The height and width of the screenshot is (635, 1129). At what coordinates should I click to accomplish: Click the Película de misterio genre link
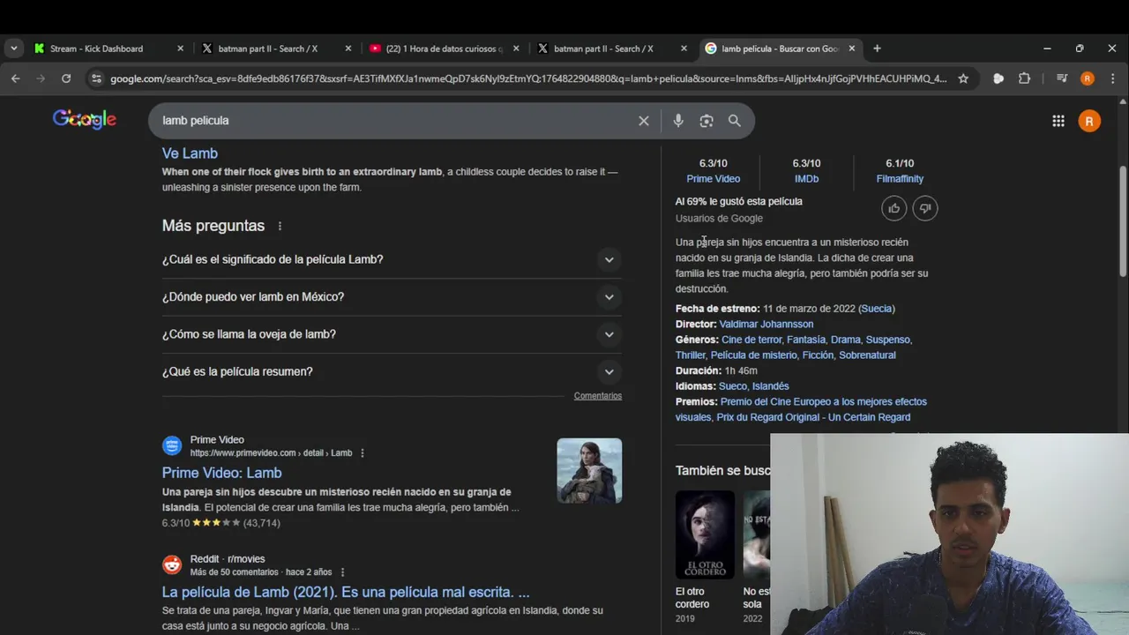[753, 355]
